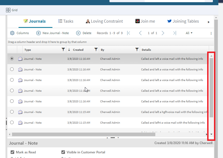Click the Grid icon in the toolbar
Image resolution: width=223 pixels, height=158 pixels.
coord(8,10)
